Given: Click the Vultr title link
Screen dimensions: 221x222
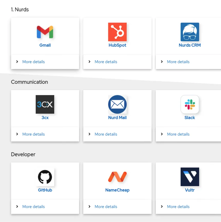Looking at the screenshot, I should point(190,190).
